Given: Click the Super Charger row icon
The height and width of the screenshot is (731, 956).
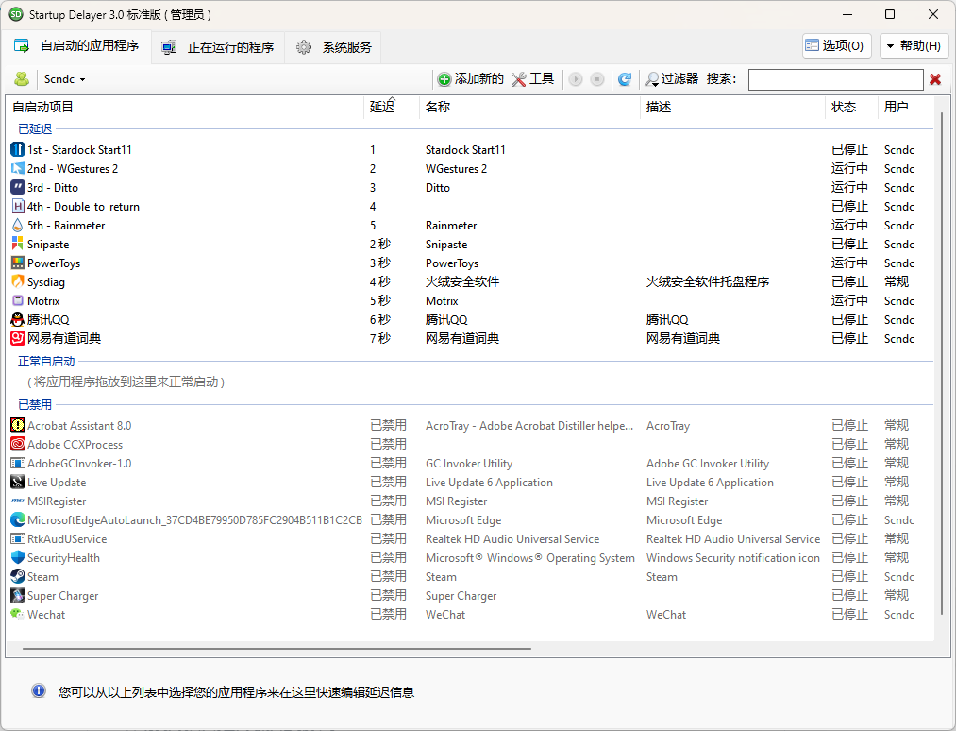Looking at the screenshot, I should pos(18,596).
